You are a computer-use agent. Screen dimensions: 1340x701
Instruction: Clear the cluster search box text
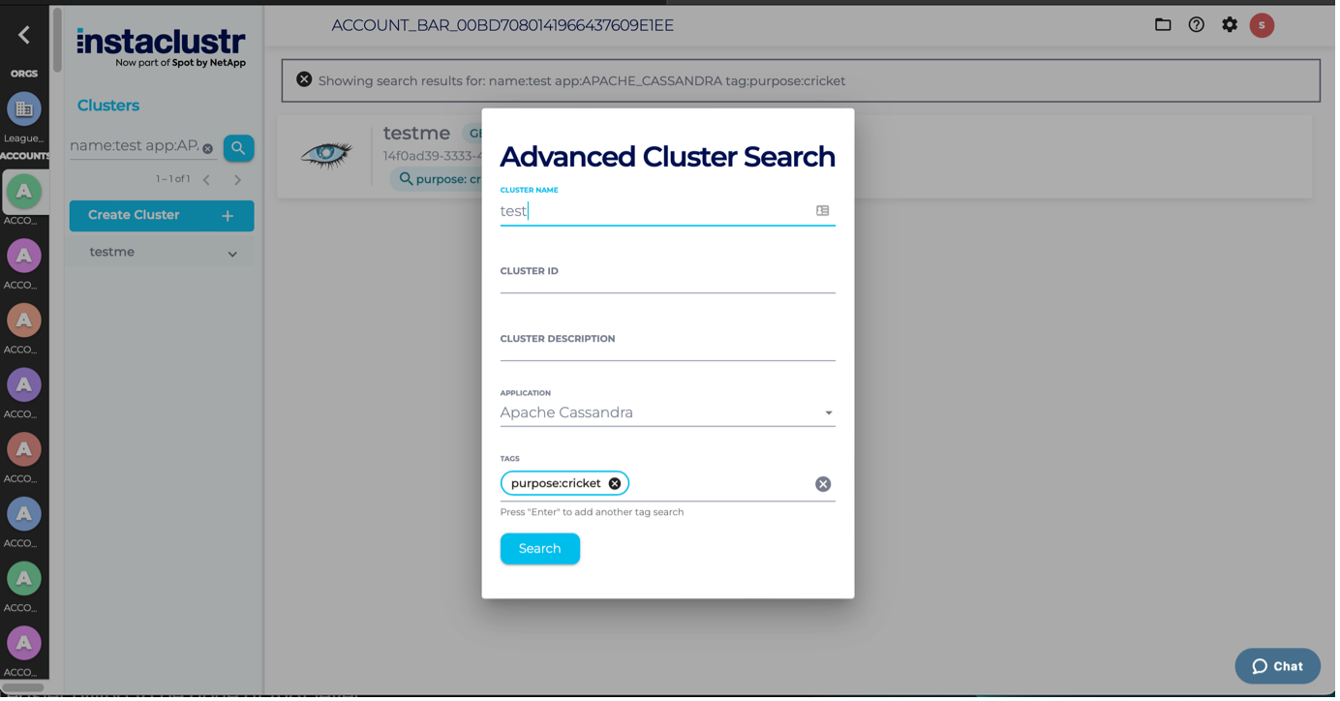point(208,149)
